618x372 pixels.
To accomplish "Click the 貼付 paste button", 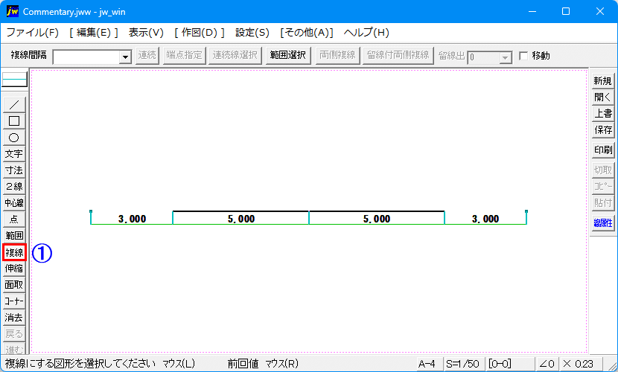I will tap(602, 202).
